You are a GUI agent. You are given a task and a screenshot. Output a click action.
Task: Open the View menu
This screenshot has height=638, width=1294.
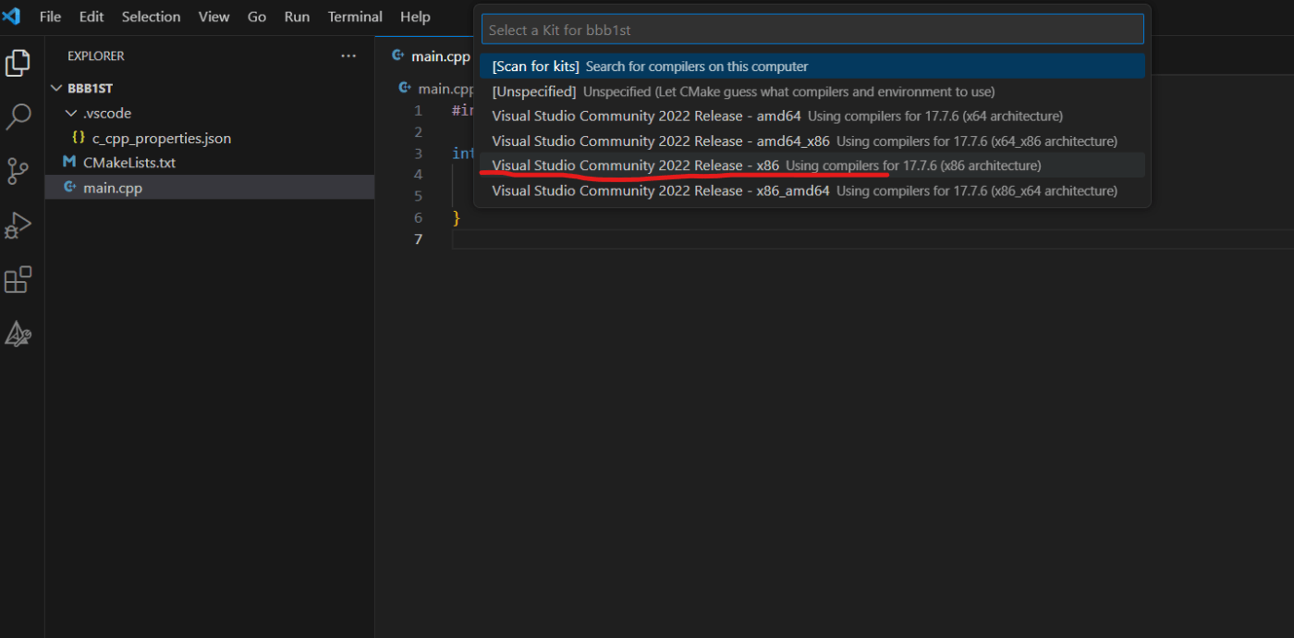point(214,17)
